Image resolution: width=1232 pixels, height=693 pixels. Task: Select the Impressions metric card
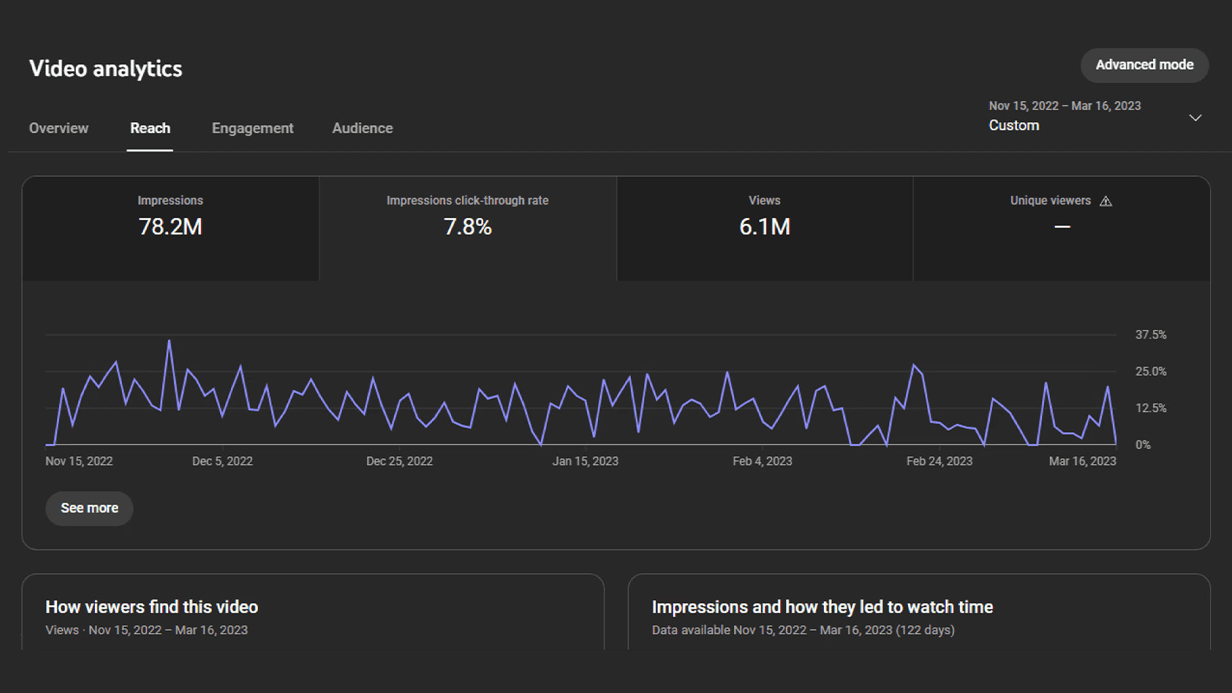(x=171, y=228)
